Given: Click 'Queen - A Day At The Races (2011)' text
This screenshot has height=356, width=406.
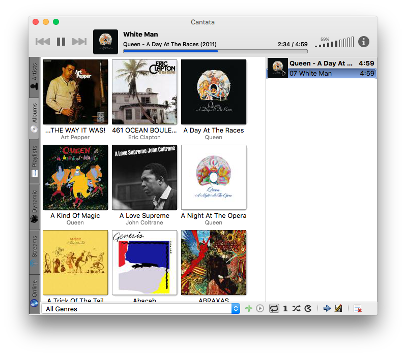Looking at the screenshot, I should [x=170, y=44].
